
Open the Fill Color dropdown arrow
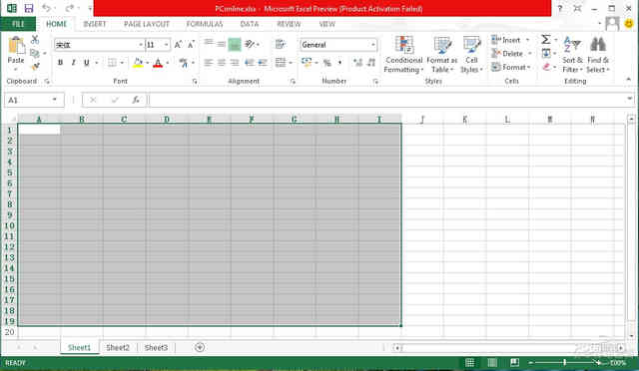click(147, 63)
